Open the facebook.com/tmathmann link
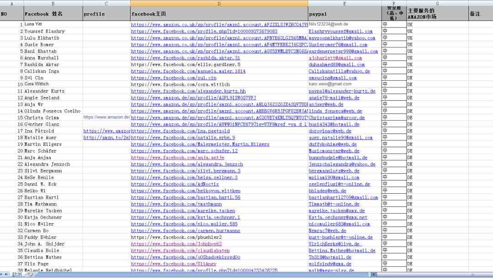Viewport: 493px width, 278px height. pos(176,204)
